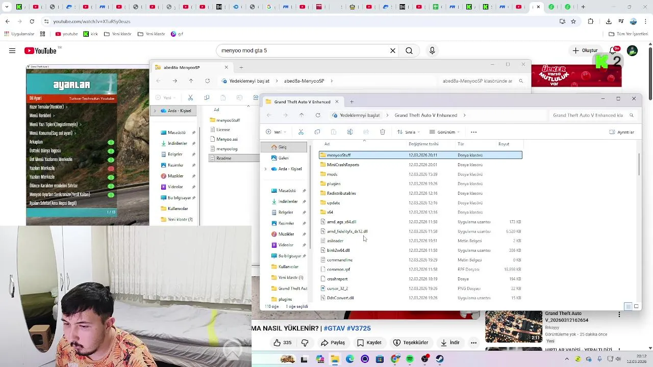The image size is (653, 367).
Task: Open See more ellipsis in GTA V Enhanced toolbar
Action: (x=473, y=132)
